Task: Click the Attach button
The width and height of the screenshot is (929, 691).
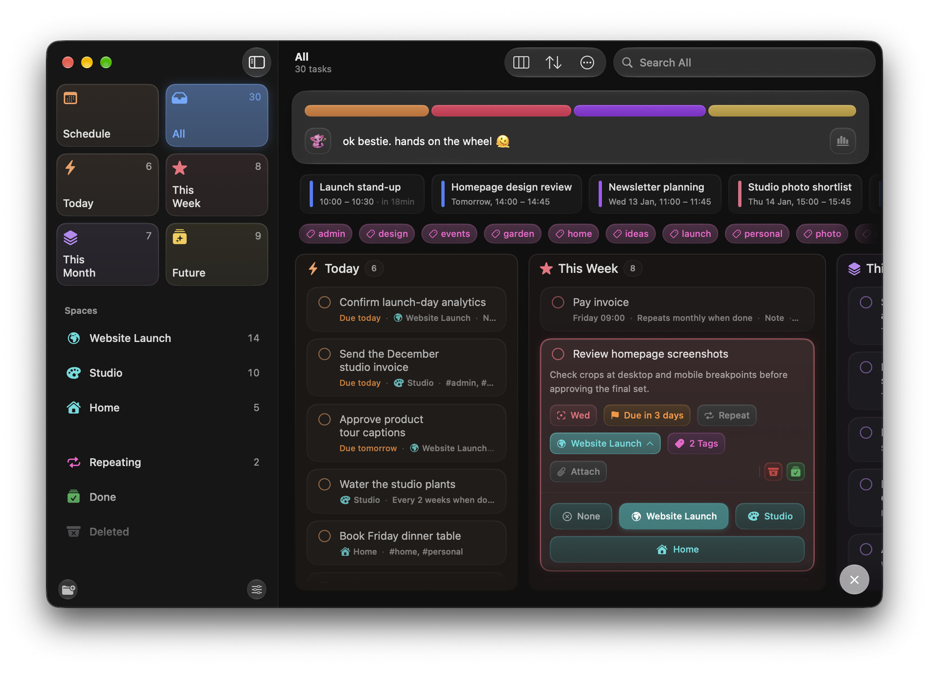Action: 578,471
